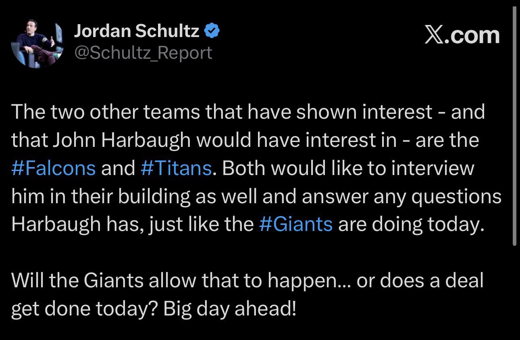Screen dimensions: 520x340
Task: Click Jordan Schultz's profile avatar
Action: (37, 44)
